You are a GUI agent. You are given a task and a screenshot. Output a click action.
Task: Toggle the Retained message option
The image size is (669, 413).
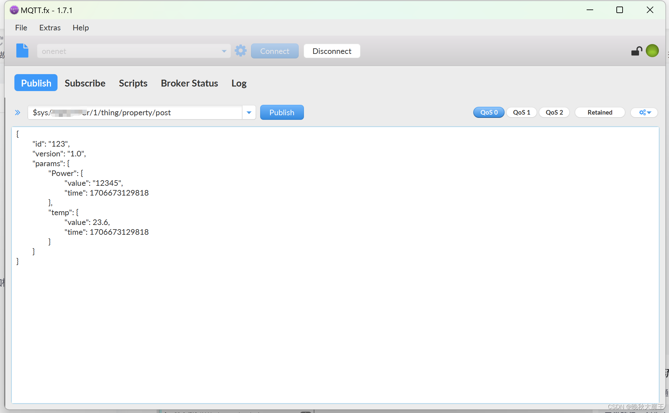[x=600, y=113]
